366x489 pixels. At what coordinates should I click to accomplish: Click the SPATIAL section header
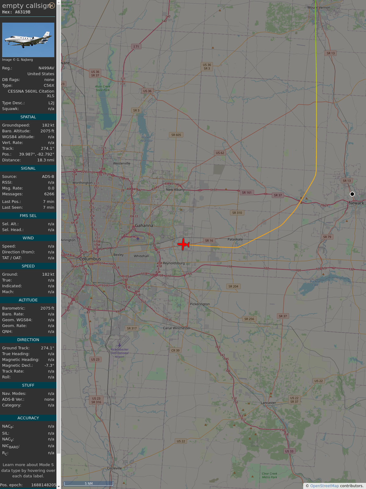[x=28, y=117]
